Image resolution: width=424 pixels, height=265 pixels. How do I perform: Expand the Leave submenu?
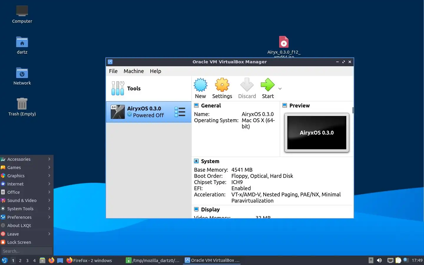pyautogui.click(x=26, y=234)
